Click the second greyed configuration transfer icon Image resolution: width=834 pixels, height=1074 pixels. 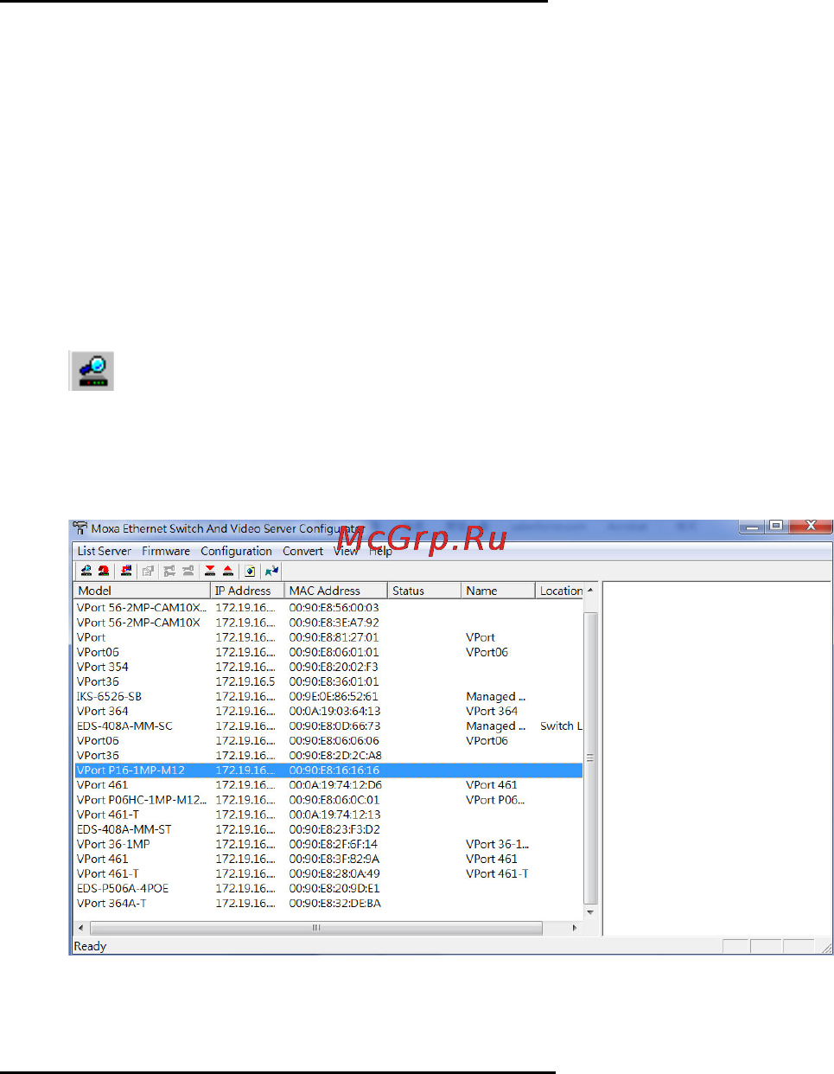tap(188, 571)
